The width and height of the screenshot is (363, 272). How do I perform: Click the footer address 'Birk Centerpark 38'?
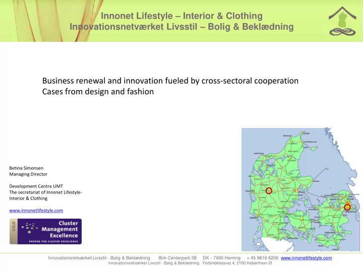click(x=177, y=258)
